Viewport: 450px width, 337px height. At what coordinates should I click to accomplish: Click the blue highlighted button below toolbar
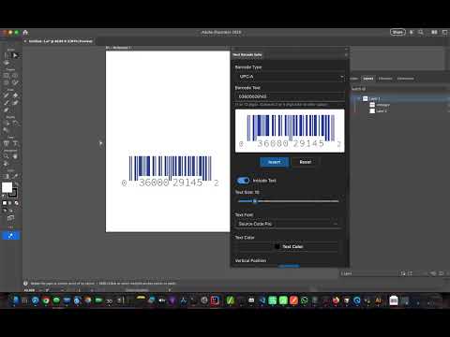pos(10,236)
